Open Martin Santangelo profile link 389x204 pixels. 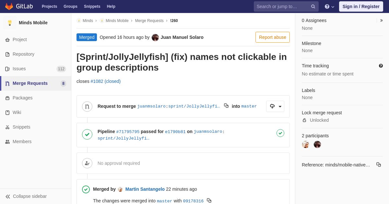145,189
